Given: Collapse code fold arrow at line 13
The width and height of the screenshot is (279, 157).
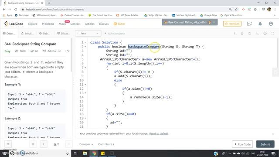Looking at the screenshot, I should coord(85,93).
